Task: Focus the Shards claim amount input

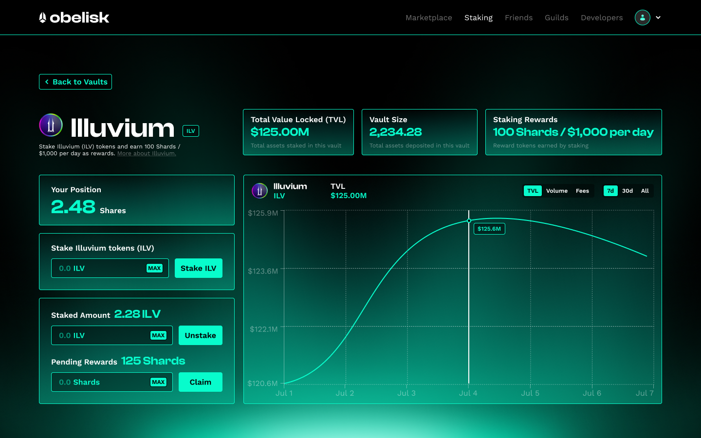Action: 112,382
